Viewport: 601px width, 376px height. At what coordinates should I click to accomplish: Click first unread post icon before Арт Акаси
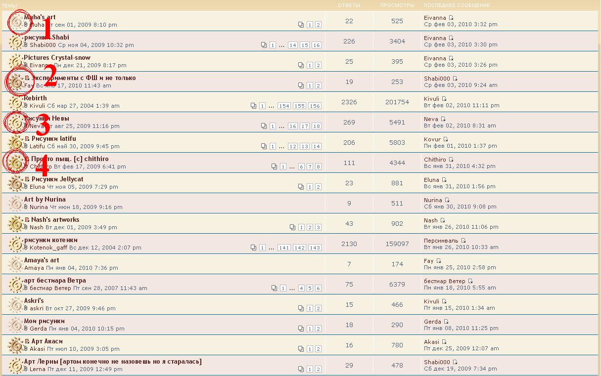27,341
